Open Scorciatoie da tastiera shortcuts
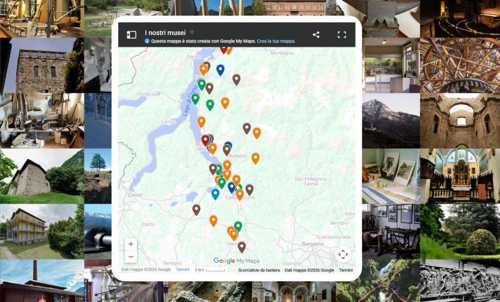Image resolution: width=500 pixels, height=302 pixels. pos(259,270)
